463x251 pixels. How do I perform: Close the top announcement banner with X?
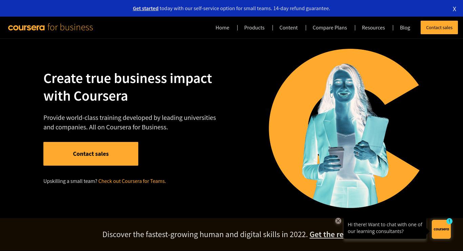click(x=455, y=9)
